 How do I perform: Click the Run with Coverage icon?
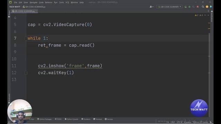(193, 7)
